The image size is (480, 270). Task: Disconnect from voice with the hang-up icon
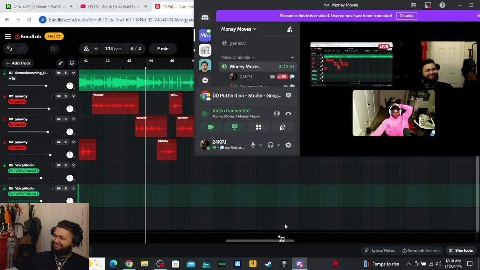tap(288, 113)
